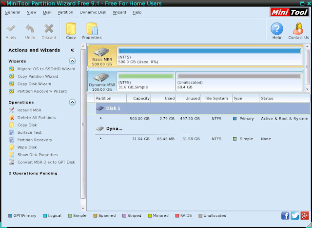Select the 500.0 GB NTFS partition bar
312x228 pixels.
[210, 51]
